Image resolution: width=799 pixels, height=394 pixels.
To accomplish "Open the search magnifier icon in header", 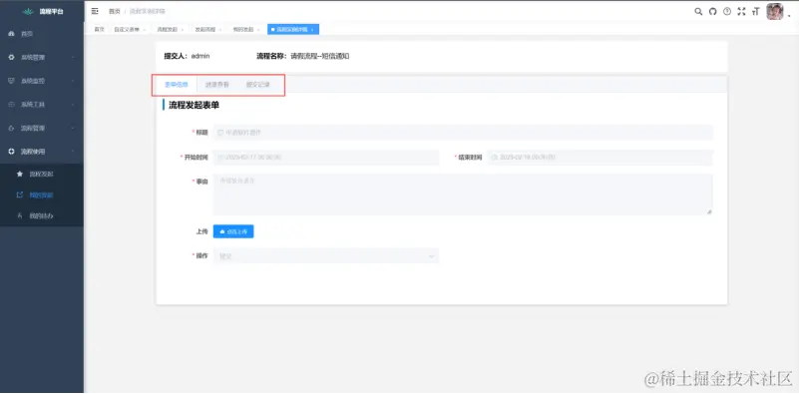I will click(x=698, y=11).
